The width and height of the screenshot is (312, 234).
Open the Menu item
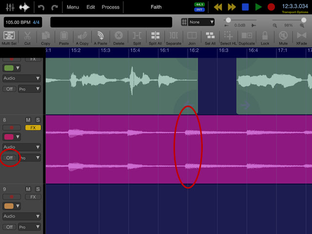pyautogui.click(x=73, y=7)
